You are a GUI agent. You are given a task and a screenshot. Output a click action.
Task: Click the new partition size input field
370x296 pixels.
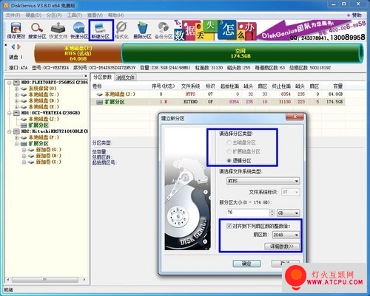[248, 213]
